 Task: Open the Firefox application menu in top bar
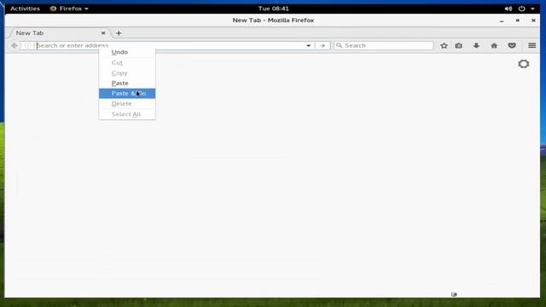pyautogui.click(x=69, y=9)
